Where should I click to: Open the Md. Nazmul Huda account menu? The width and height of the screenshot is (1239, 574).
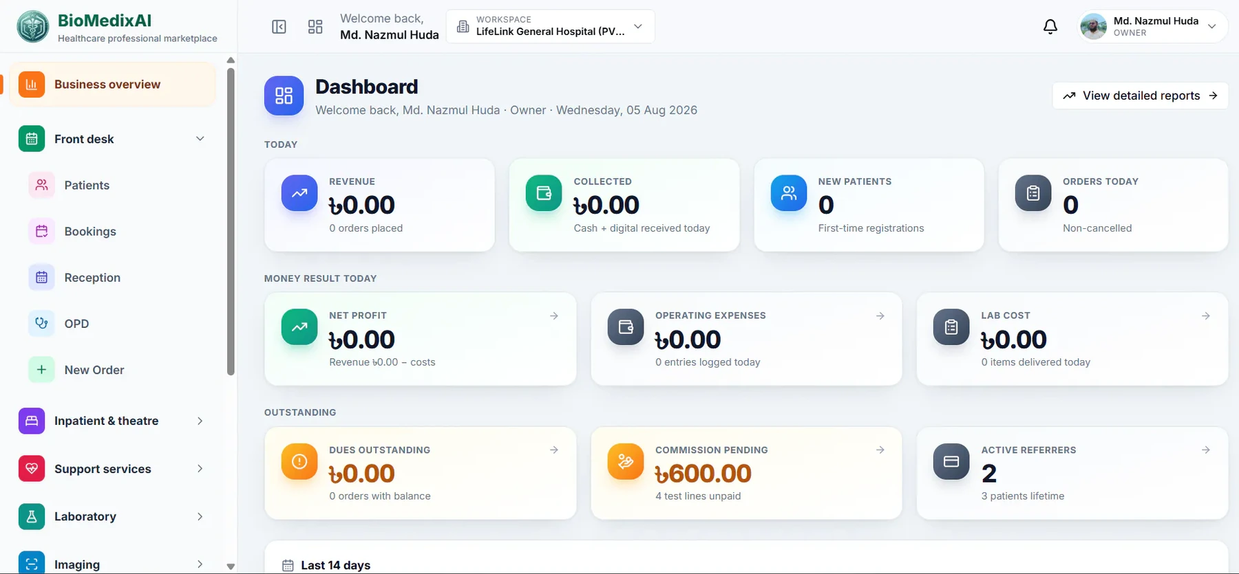[x=1152, y=27]
